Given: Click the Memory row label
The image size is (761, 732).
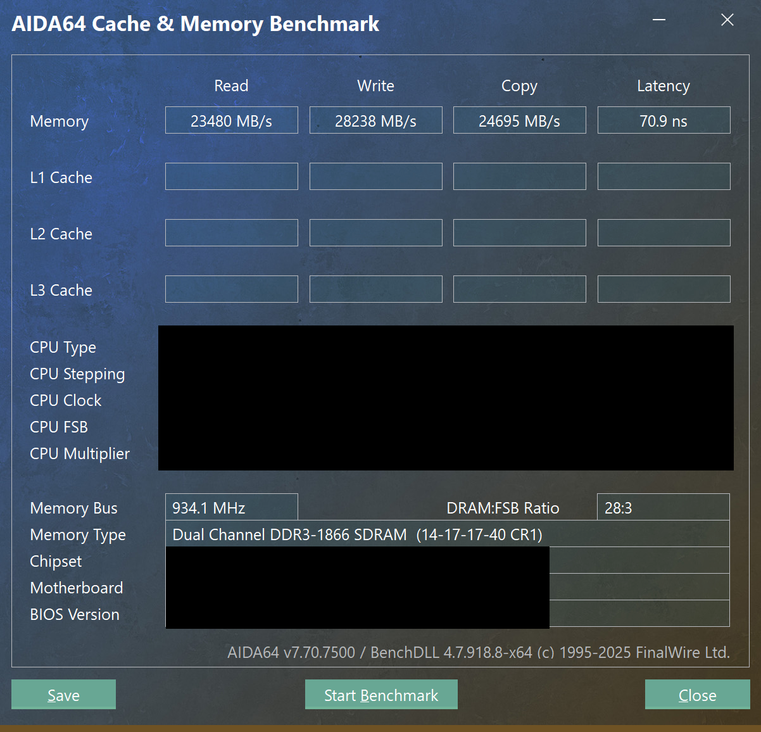Looking at the screenshot, I should (x=60, y=122).
